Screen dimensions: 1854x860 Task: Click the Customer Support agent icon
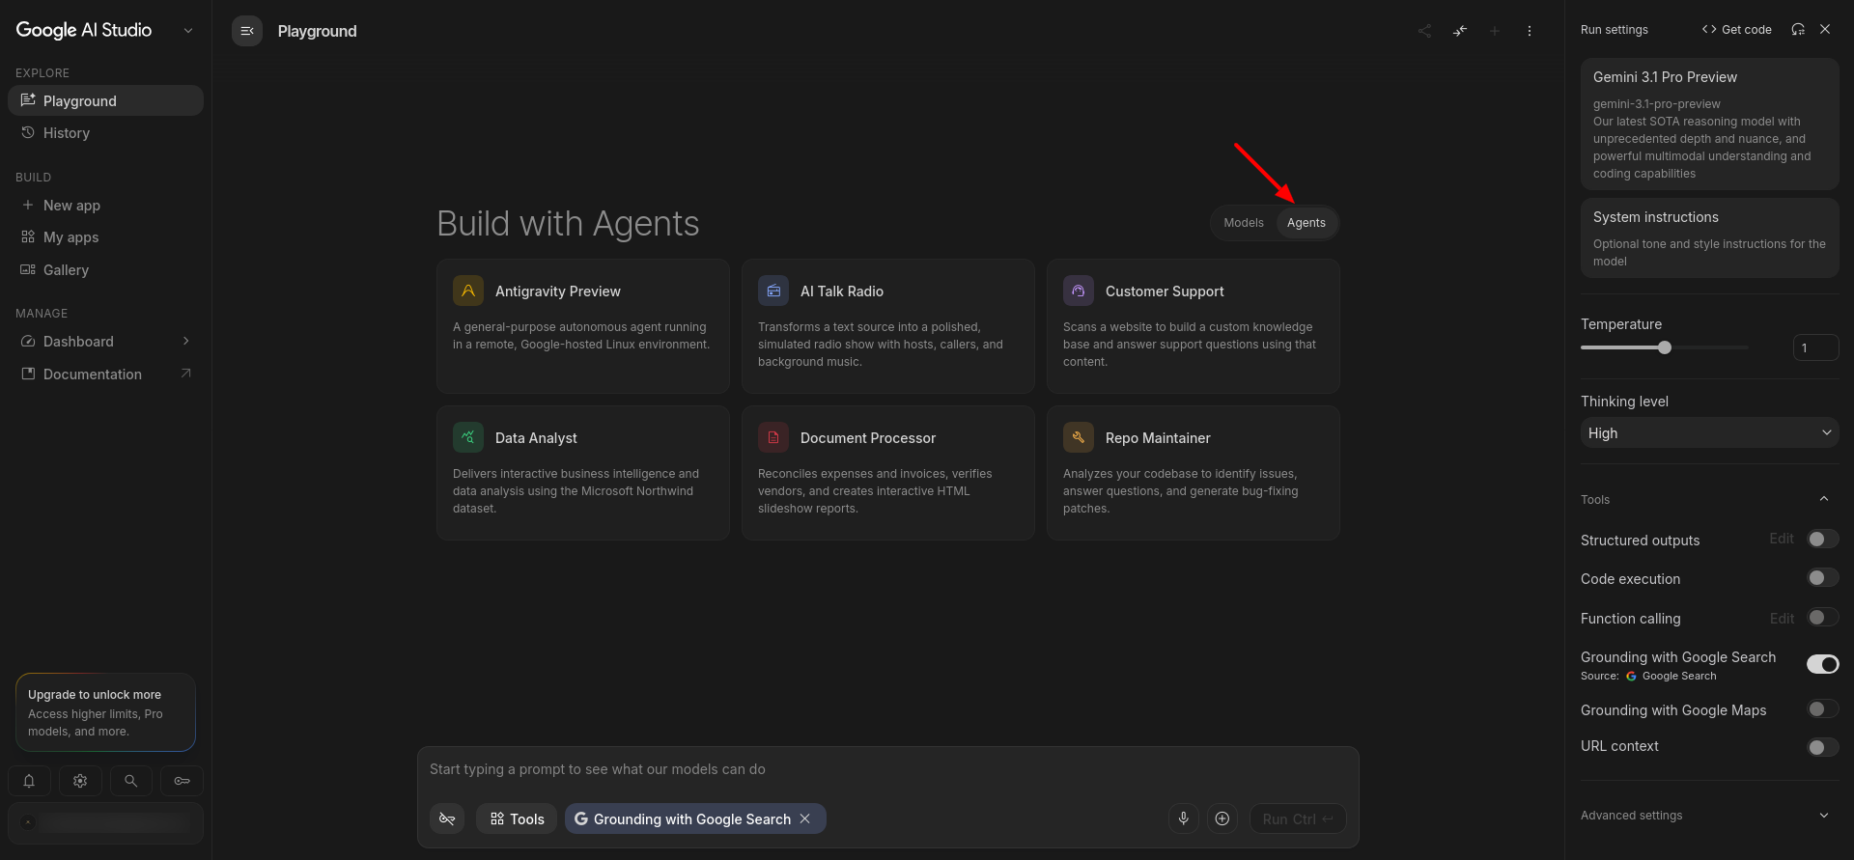tap(1079, 291)
